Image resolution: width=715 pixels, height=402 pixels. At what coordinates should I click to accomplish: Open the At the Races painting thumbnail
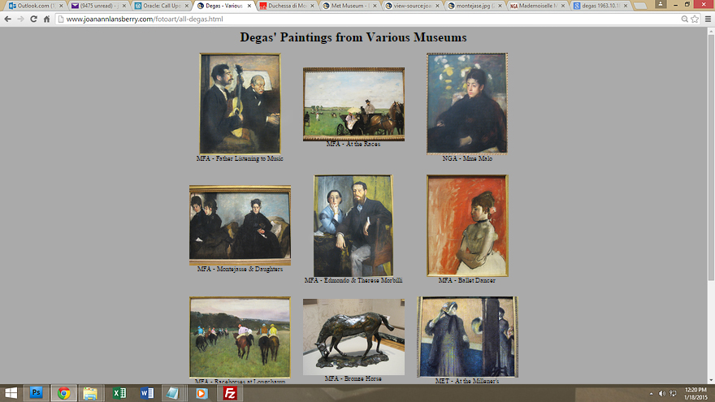pos(354,105)
